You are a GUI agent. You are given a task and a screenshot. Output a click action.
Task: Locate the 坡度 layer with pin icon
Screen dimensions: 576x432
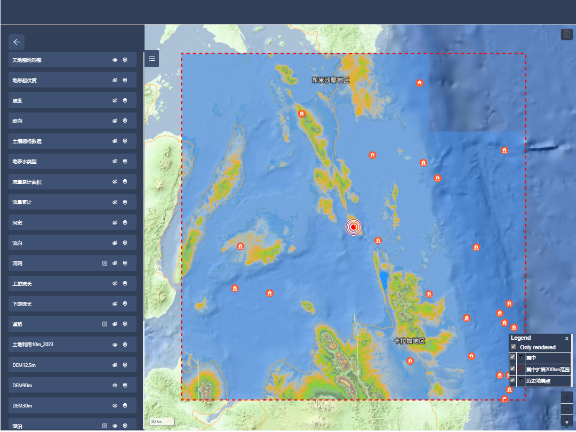coord(125,100)
